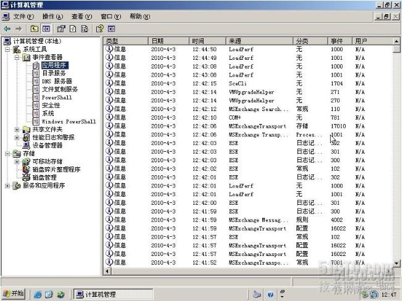Select the VMUpgradeHelper event 271 row
This screenshot has width=403, height=301.
(x=248, y=92)
